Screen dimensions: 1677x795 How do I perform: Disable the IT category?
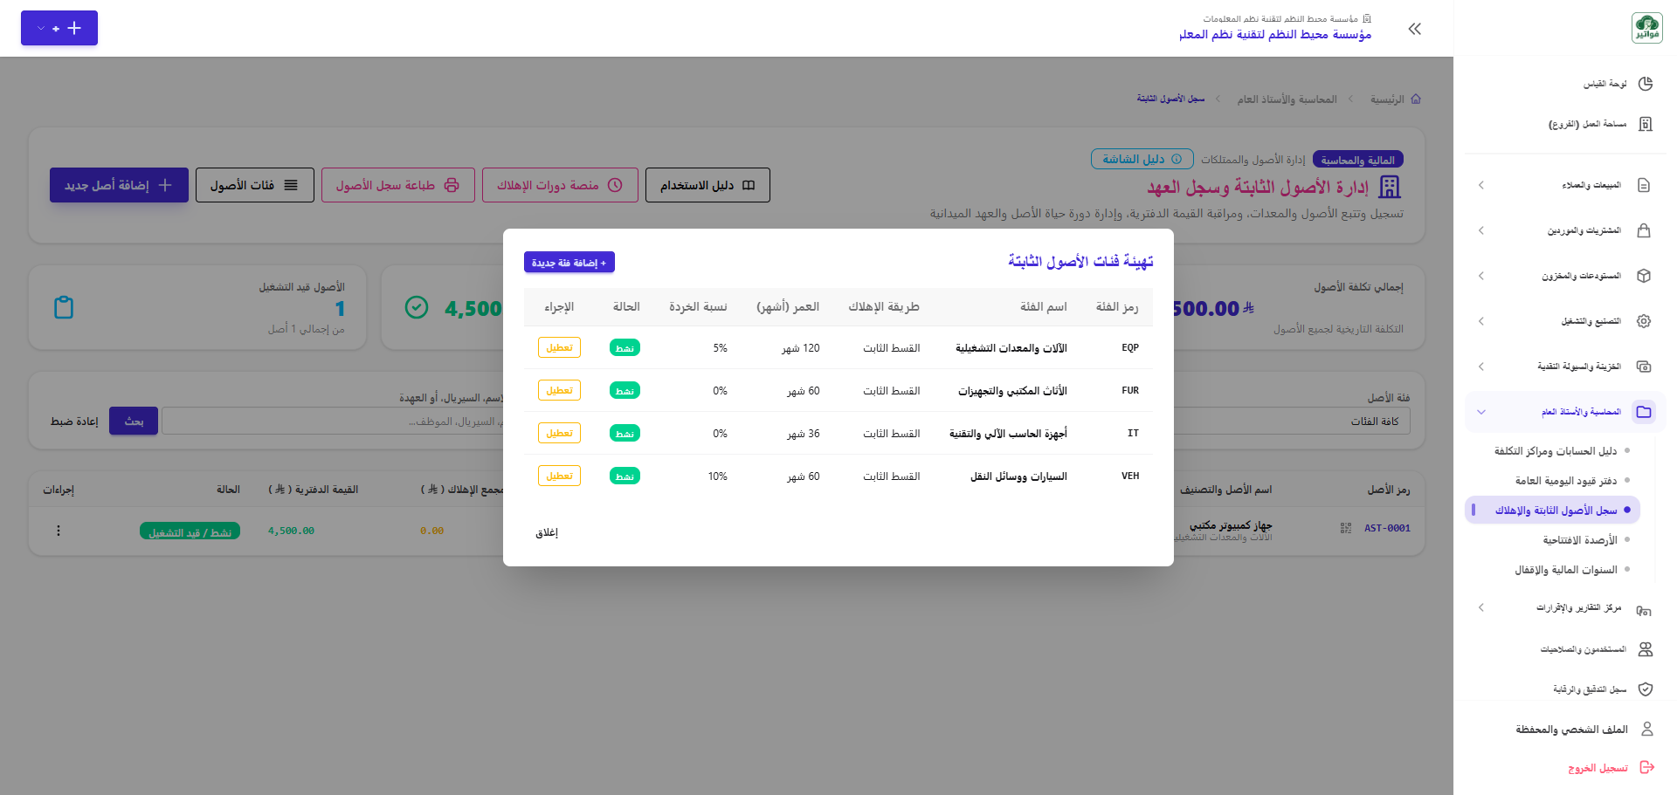[559, 433]
